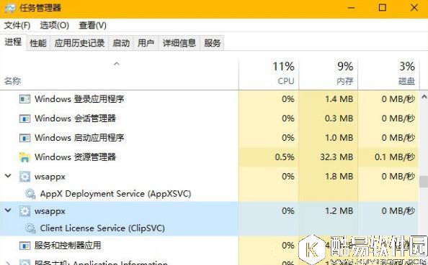Screen dimensions: 428x265
Task: Click the Task Manager title bar icon
Action: click(x=10, y=8)
